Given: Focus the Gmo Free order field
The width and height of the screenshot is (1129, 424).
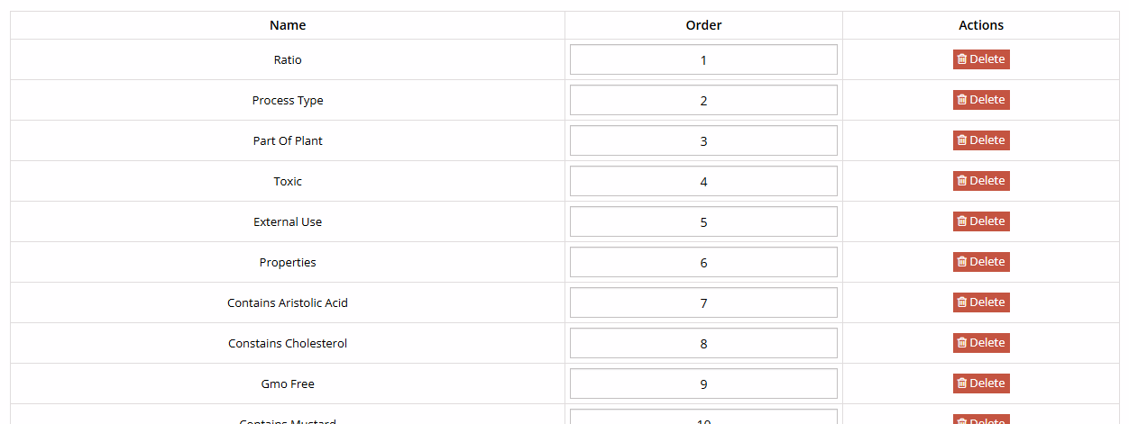Looking at the screenshot, I should (703, 384).
